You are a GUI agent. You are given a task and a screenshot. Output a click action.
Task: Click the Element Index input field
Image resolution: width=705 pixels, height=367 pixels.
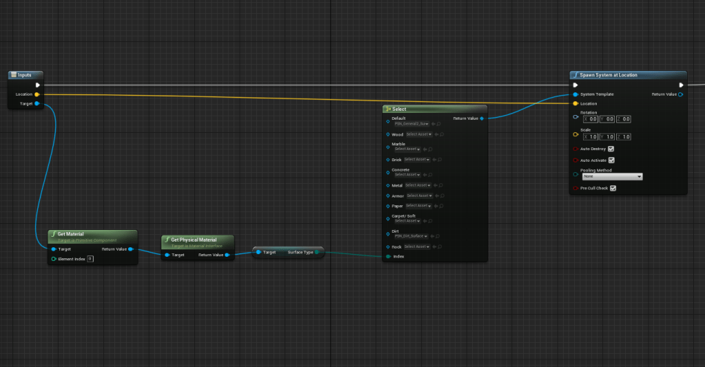pyautogui.click(x=90, y=259)
